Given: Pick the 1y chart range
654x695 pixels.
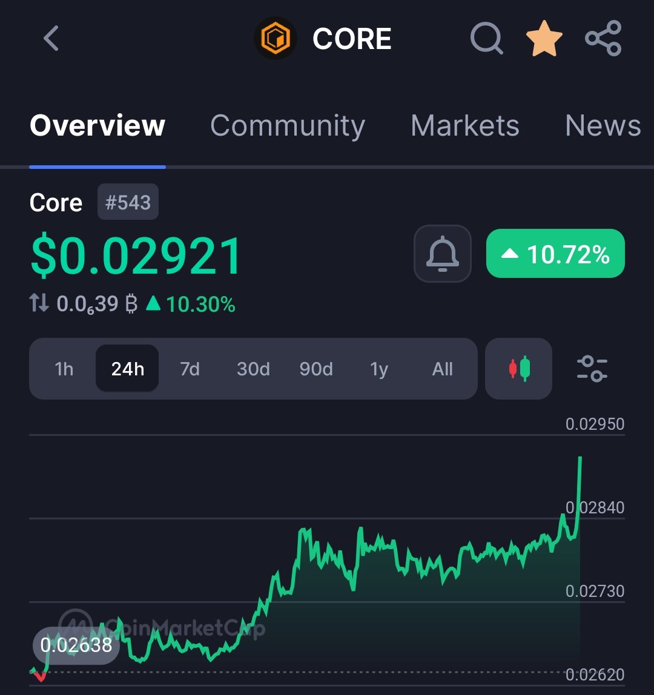Looking at the screenshot, I should (379, 369).
